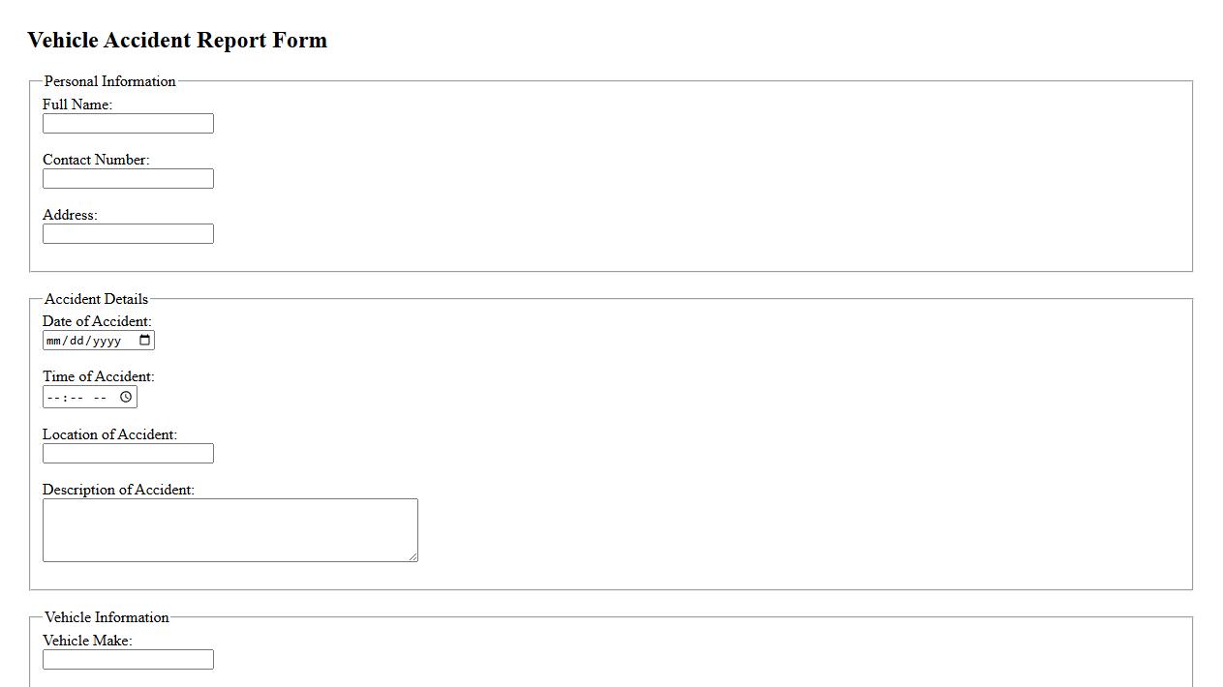Image resolution: width=1223 pixels, height=687 pixels.
Task: Click the Personal Information section legend
Action: pyautogui.click(x=110, y=81)
